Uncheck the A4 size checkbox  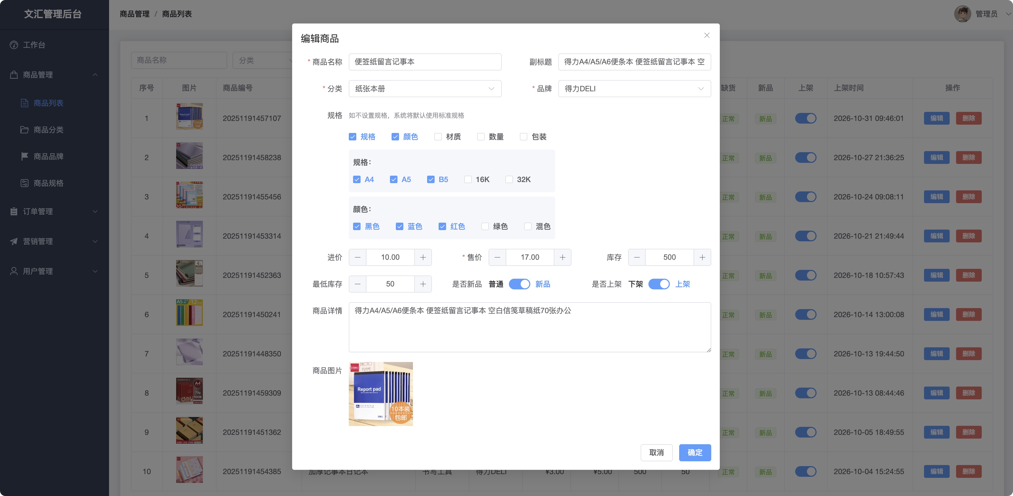[x=357, y=179]
